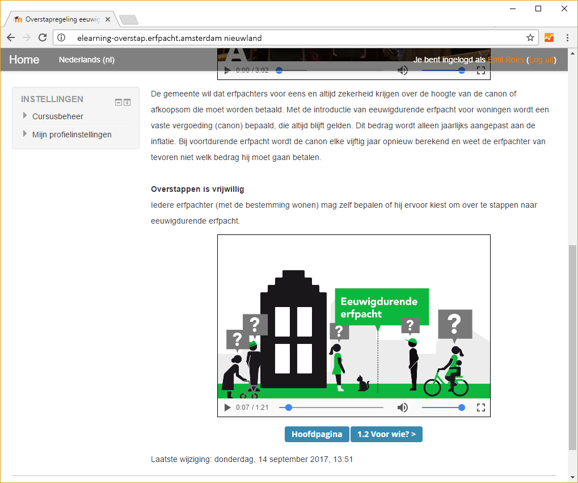Viewport: 578px width, 483px height.
Task: Bookmark this page with the star icon
Action: point(530,37)
